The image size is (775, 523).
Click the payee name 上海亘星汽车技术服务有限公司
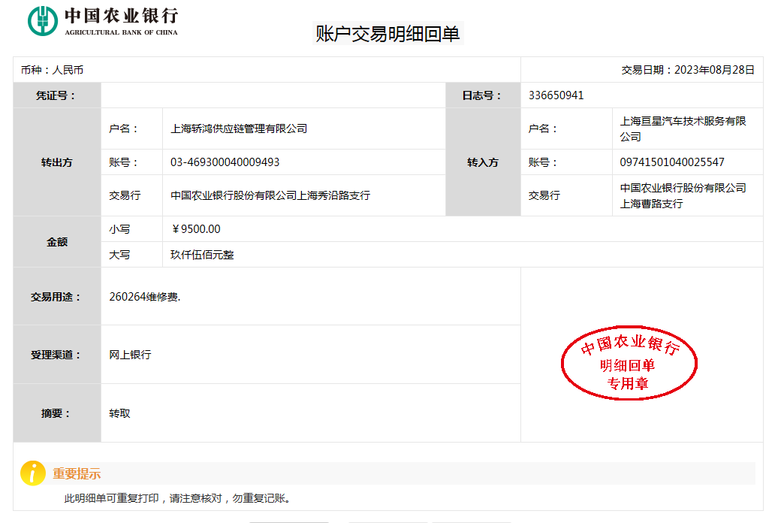(683, 128)
